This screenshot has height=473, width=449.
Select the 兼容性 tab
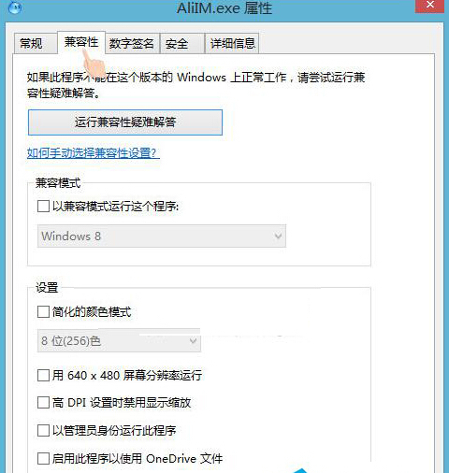coord(81,42)
